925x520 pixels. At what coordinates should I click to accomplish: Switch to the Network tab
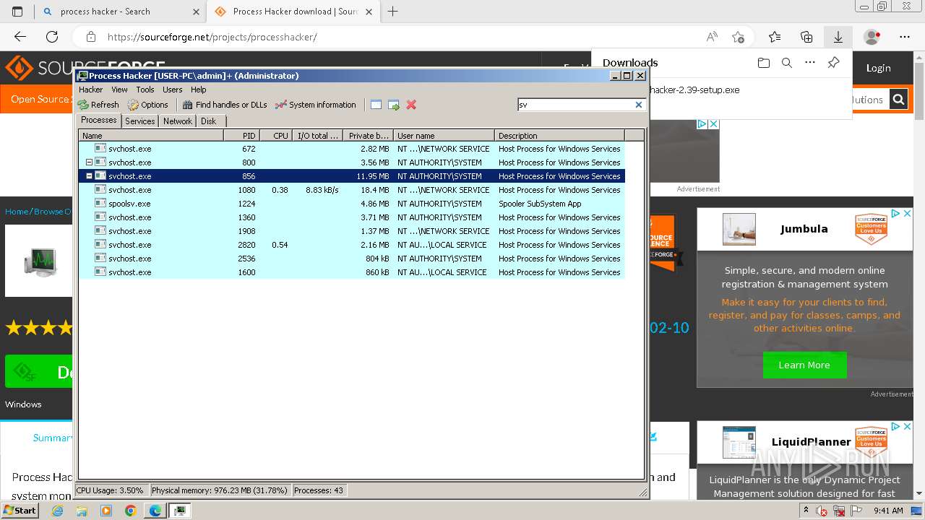click(178, 121)
